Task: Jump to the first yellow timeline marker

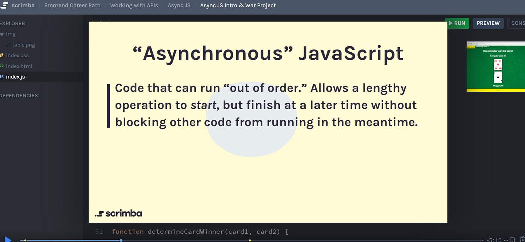Action: 25,240
